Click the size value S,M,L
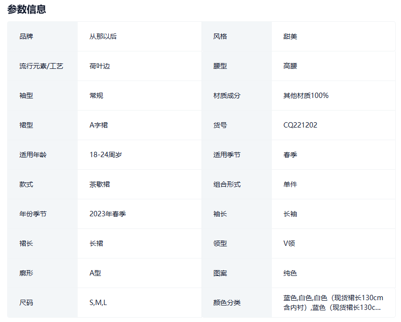 [98, 303]
